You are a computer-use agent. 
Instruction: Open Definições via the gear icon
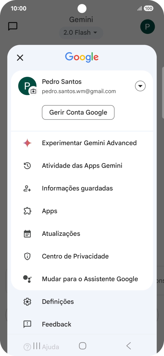(27, 301)
